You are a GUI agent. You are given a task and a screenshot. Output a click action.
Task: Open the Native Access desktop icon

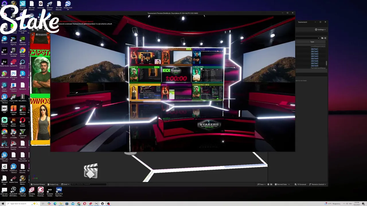click(4, 63)
